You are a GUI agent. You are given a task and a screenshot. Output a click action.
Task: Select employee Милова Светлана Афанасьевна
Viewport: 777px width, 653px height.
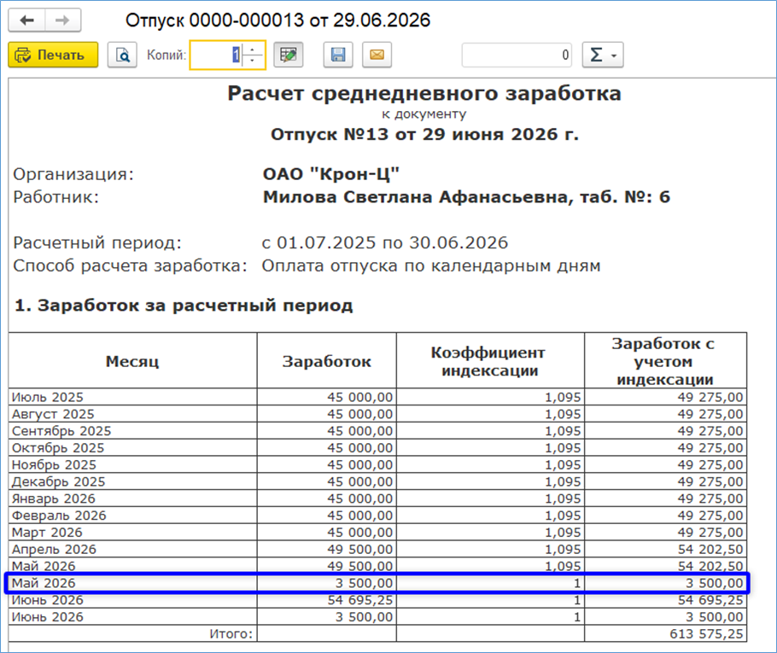(x=417, y=197)
